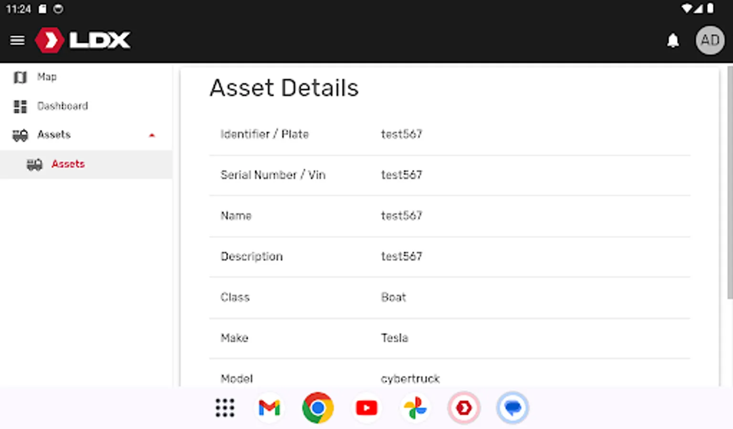Switch to the Dashboard section
This screenshot has height=429, width=733.
(x=63, y=106)
